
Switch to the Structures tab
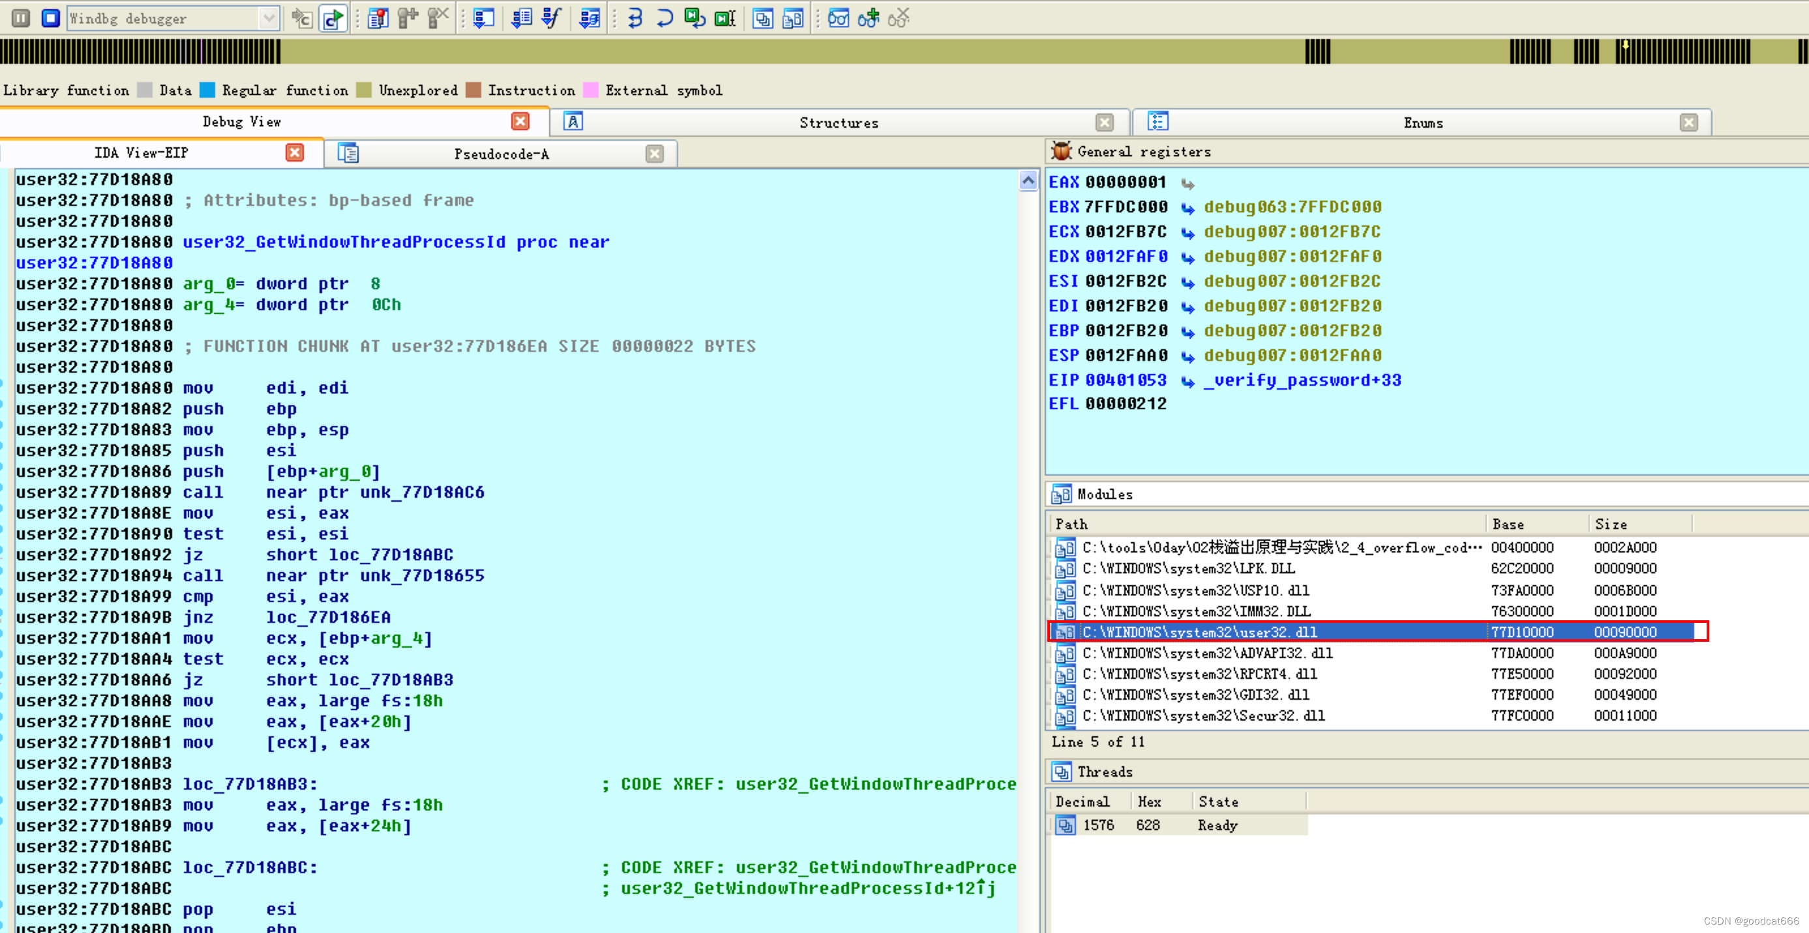(x=839, y=122)
